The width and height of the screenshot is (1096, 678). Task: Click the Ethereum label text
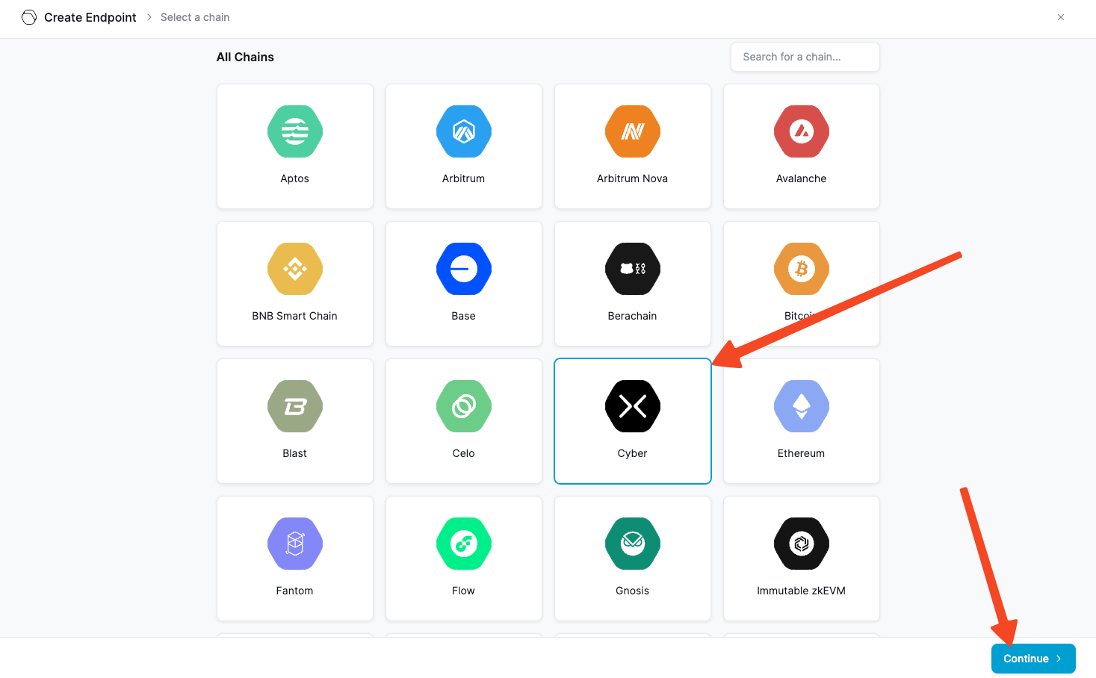[x=802, y=453]
